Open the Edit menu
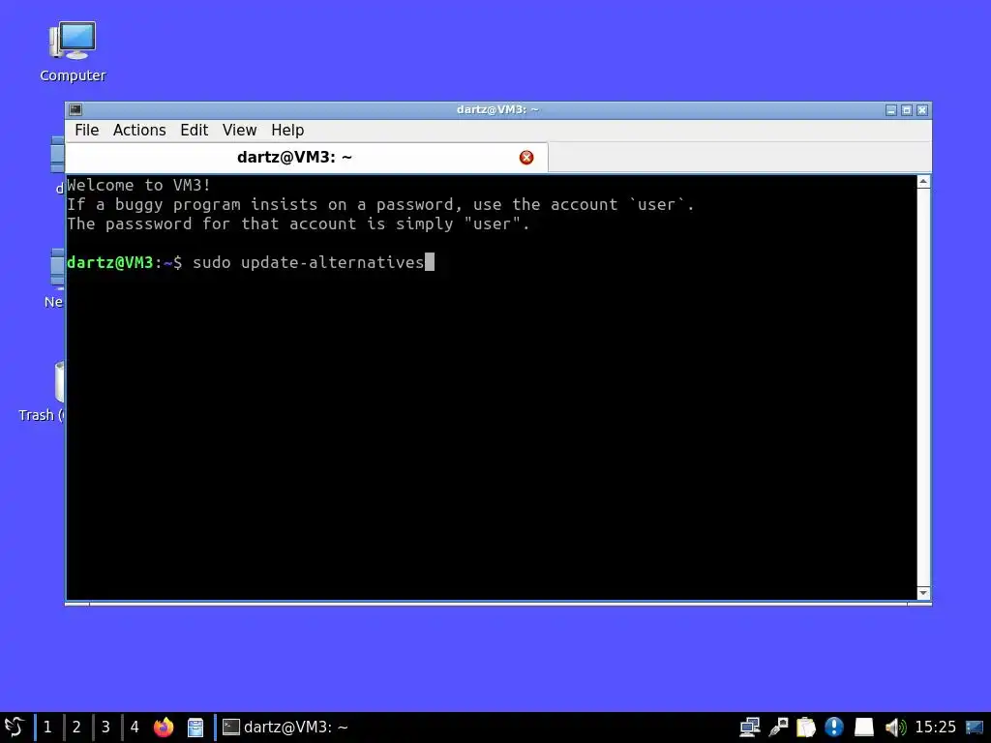991x743 pixels. tap(194, 131)
